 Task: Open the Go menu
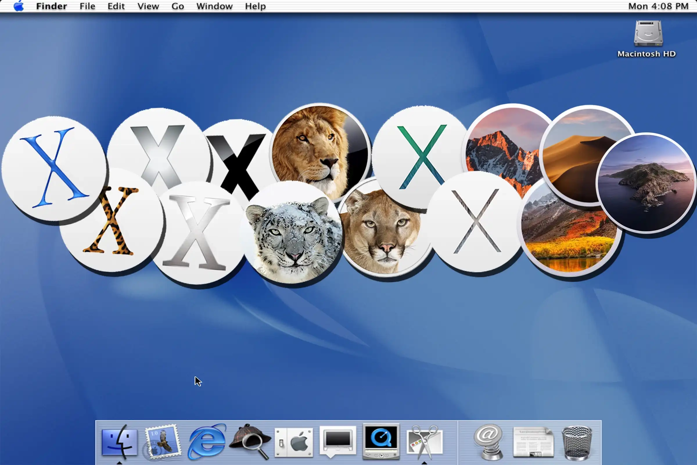pos(177,6)
